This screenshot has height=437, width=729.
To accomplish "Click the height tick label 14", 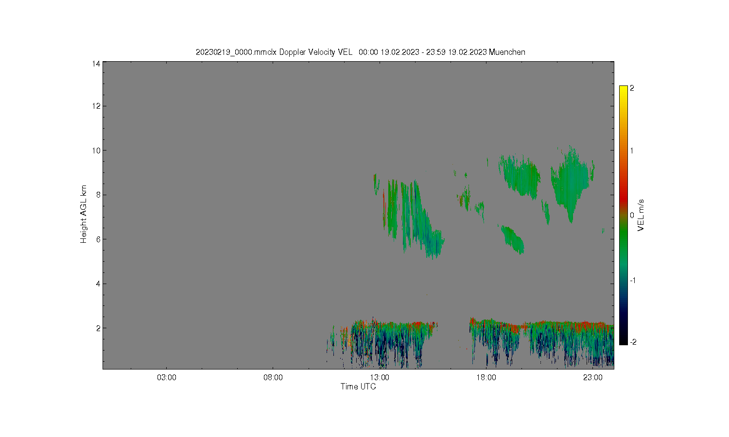I will pos(96,64).
